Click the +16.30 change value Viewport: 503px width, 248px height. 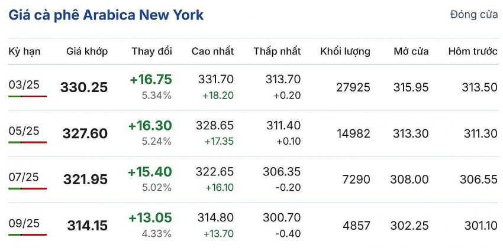click(150, 125)
